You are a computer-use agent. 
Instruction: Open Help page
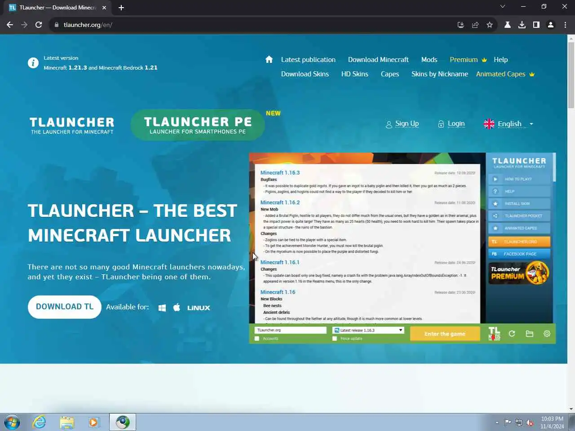[501, 59]
